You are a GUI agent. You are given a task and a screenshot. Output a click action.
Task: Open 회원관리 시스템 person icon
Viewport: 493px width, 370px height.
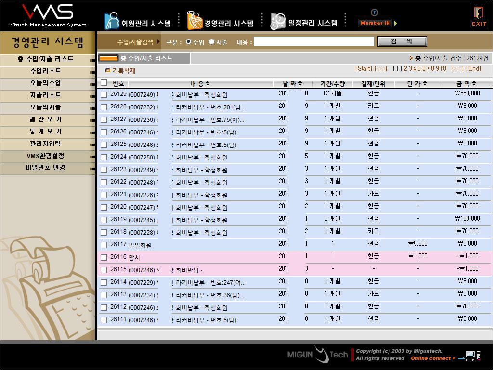111,21
